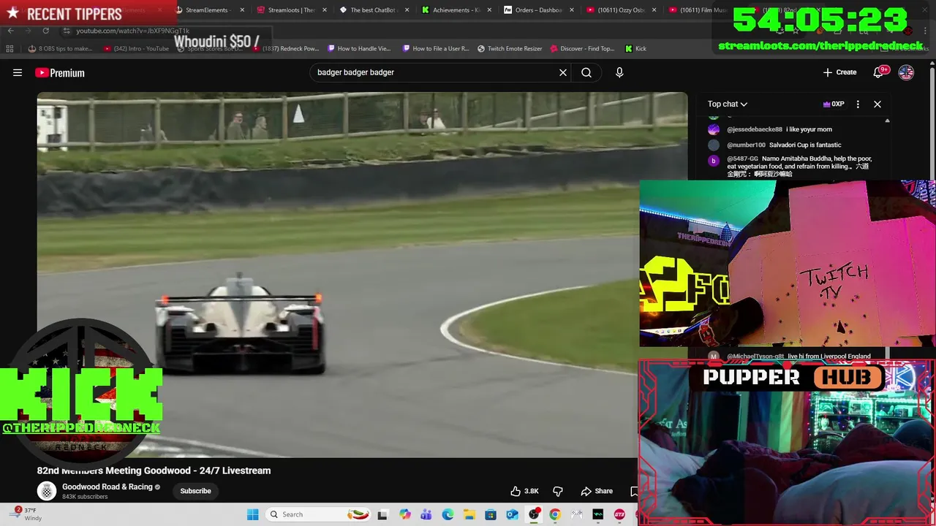This screenshot has width=936, height=526.
Task: Open File Explorer on the taskbar
Action: pos(469,514)
